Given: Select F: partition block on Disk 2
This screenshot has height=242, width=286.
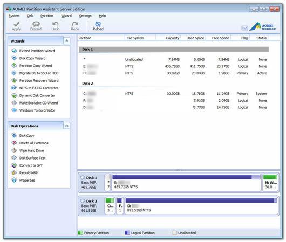Looking at the screenshot, I should pyautogui.click(x=120, y=205).
